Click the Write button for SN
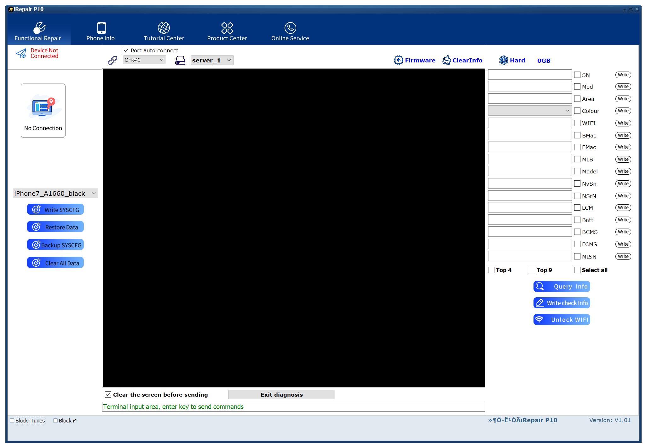646x448 pixels. (x=623, y=75)
